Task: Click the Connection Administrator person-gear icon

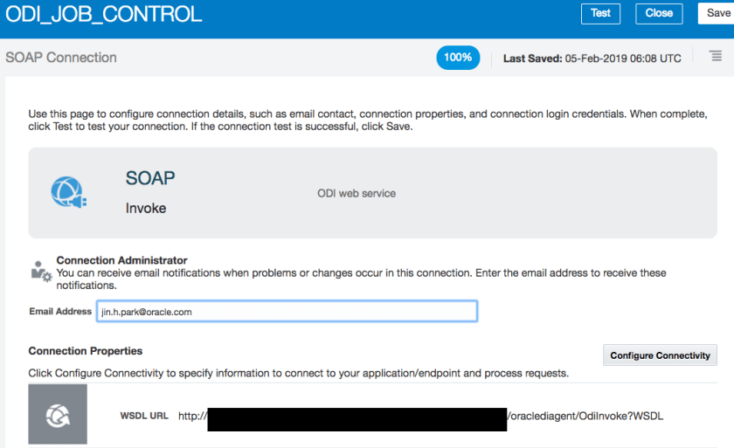Action: click(x=40, y=270)
